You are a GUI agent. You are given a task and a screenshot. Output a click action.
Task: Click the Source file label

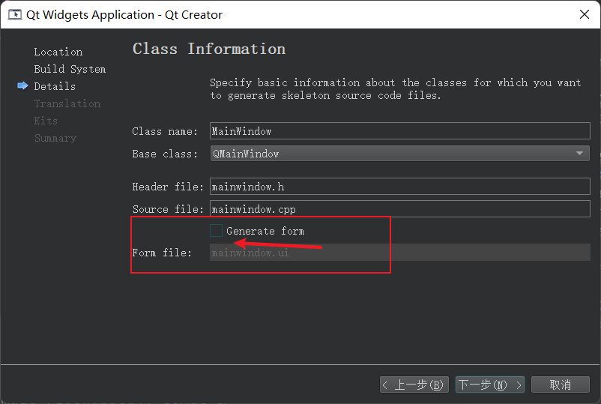click(x=168, y=209)
